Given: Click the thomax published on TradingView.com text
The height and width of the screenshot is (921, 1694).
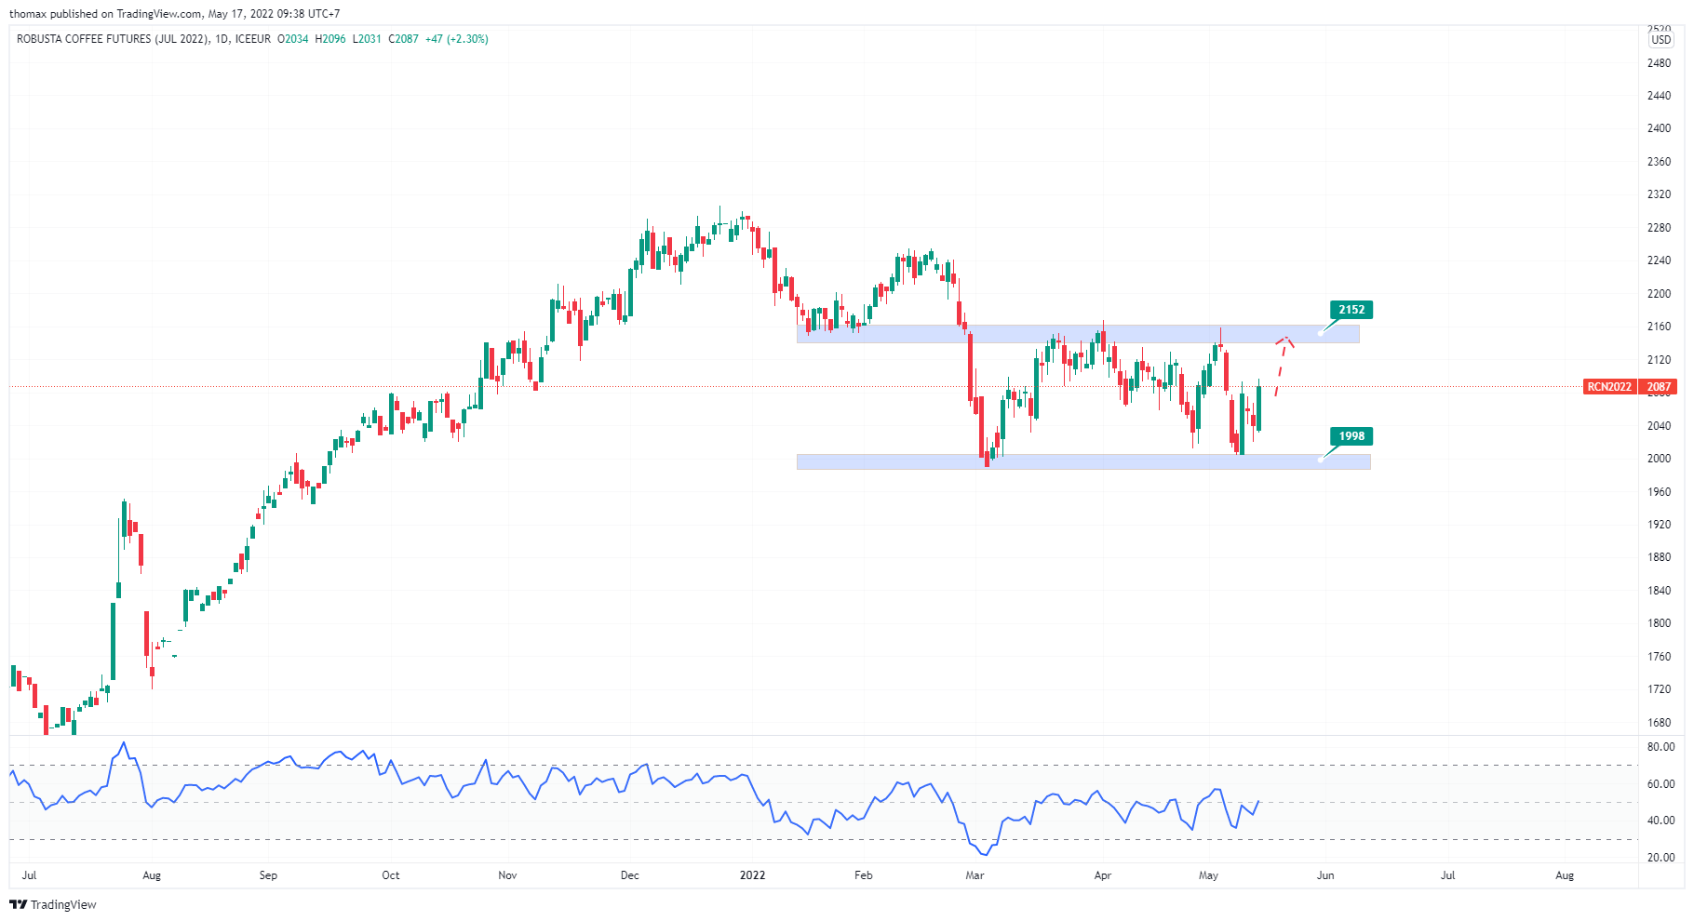Looking at the screenshot, I should (x=174, y=14).
